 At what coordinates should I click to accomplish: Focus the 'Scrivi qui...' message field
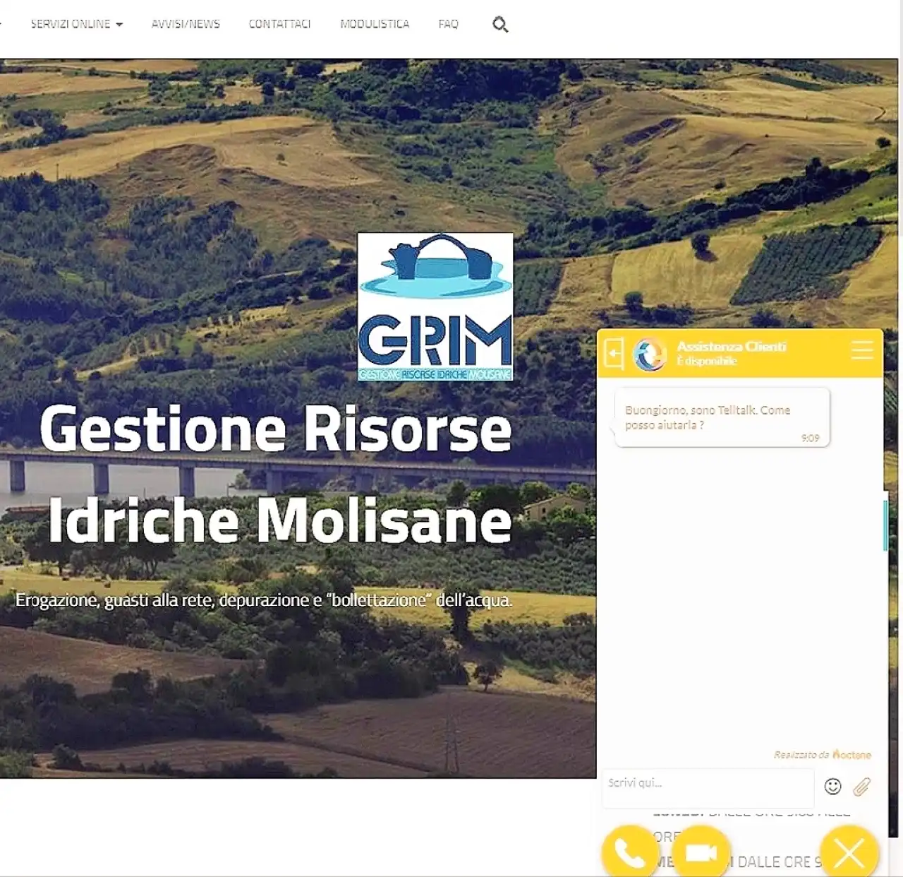[708, 787]
